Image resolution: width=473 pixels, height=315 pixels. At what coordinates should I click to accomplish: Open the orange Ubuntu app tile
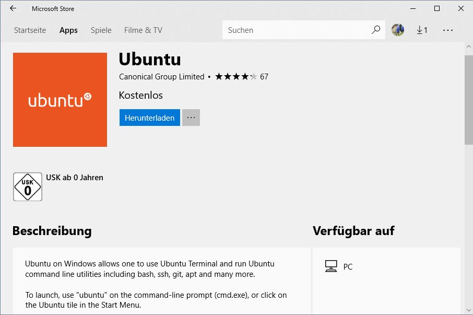[60, 99]
